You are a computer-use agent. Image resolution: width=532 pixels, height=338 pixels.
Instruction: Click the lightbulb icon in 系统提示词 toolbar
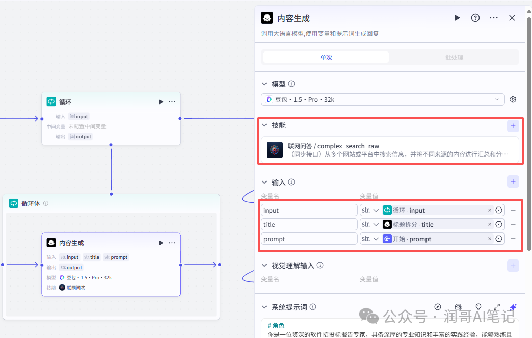[x=478, y=307]
